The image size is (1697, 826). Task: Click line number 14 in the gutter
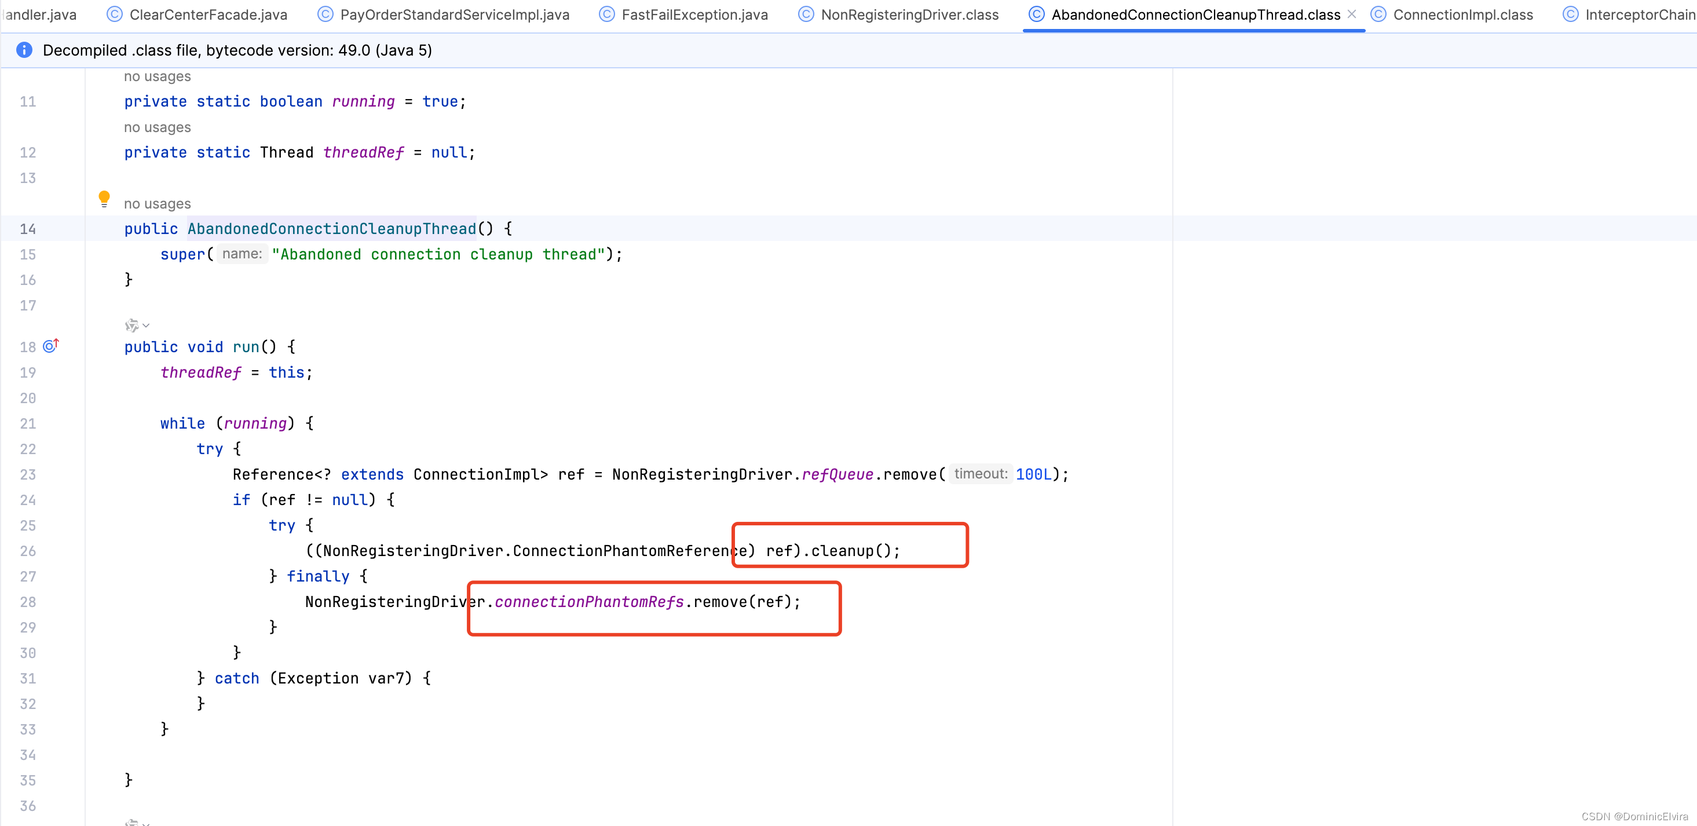point(28,229)
